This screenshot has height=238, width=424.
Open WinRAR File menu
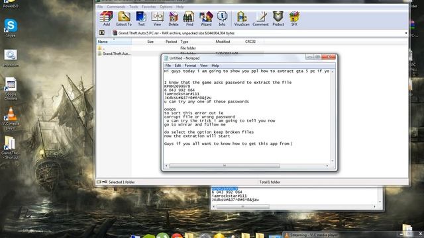point(100,7)
